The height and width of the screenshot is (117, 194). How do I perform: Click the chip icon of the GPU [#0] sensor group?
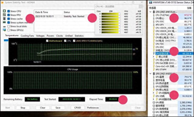click(x=154, y=74)
